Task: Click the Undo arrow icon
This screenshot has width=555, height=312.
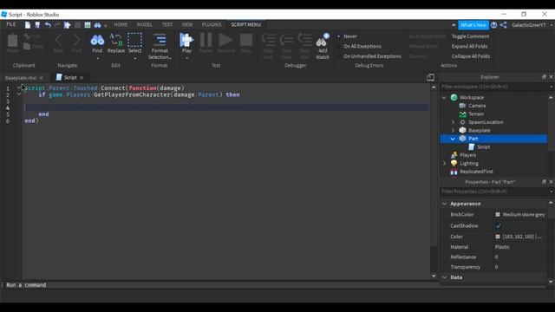Action: 48,25
